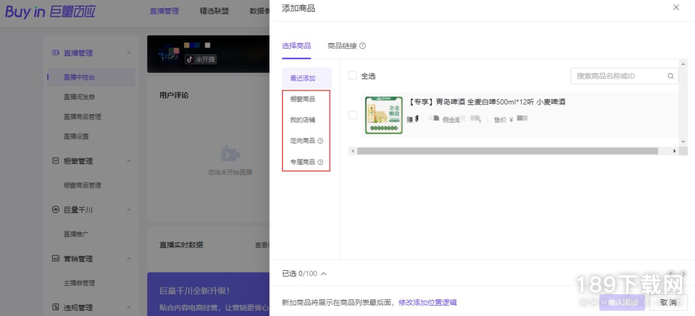695x316 pixels.
Task: Click the 直播实时数据 heading
Action: tap(181, 245)
